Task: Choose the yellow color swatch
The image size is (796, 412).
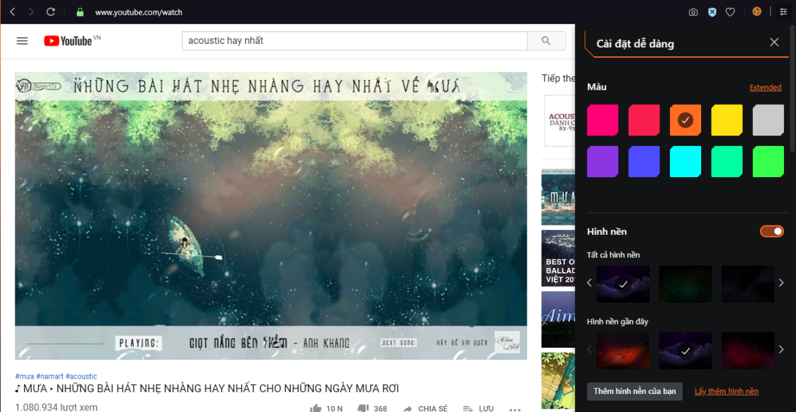Action: (727, 120)
